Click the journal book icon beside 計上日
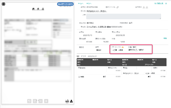This screenshot has width=171, height=108. coord(78,56)
